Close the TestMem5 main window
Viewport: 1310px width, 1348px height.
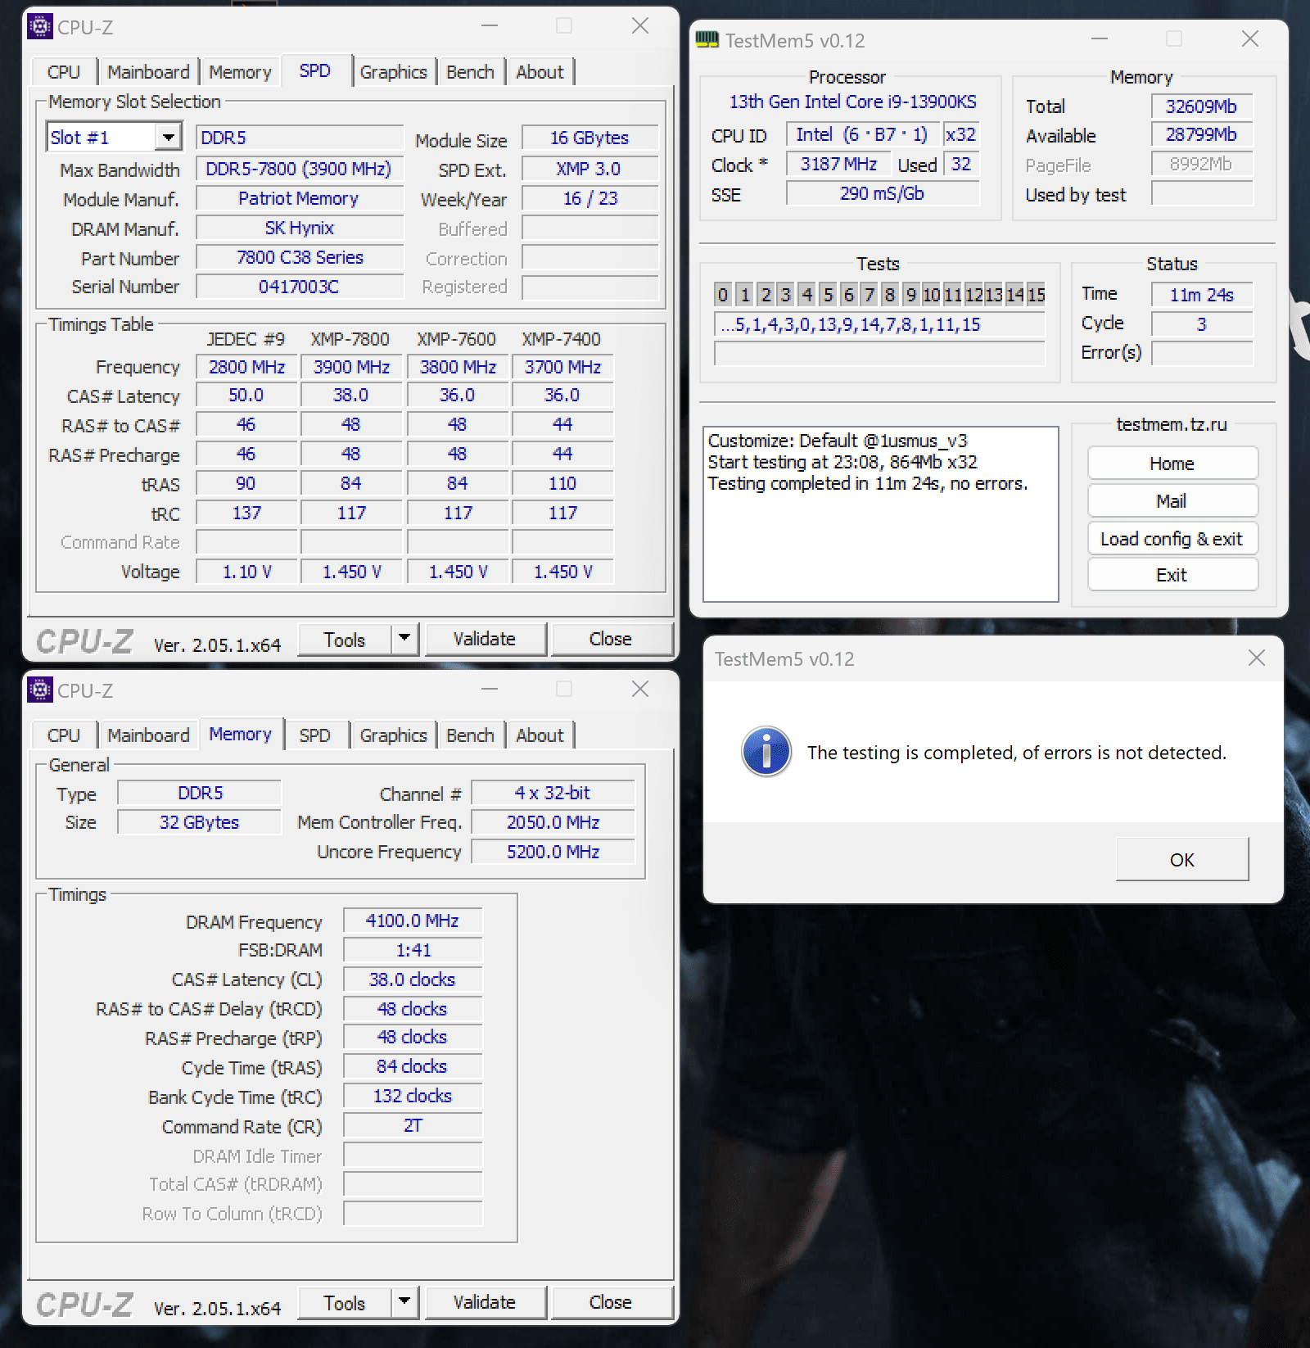point(1249,39)
